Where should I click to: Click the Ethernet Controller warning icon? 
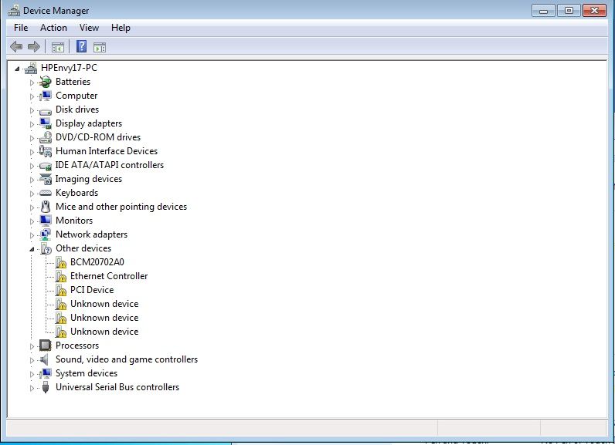tap(61, 276)
